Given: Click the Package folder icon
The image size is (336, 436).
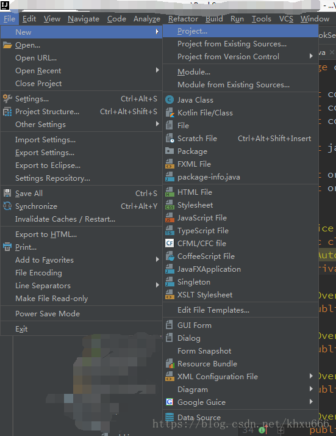Looking at the screenshot, I should [x=170, y=151].
